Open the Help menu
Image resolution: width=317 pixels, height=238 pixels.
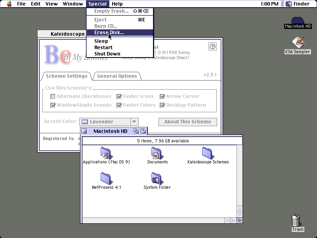pyautogui.click(x=117, y=4)
